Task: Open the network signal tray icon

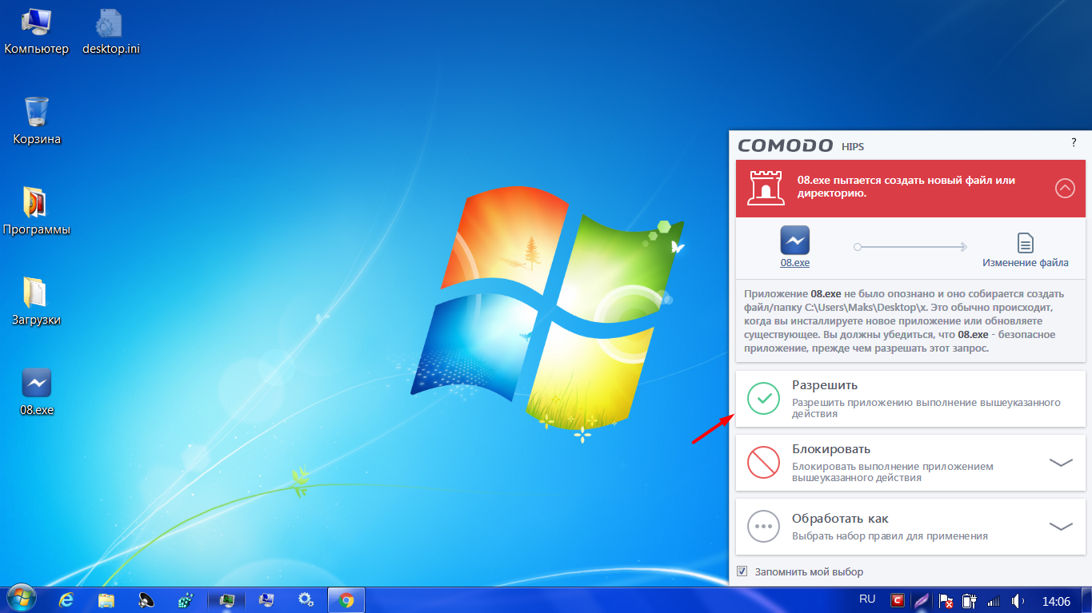Action: click(x=994, y=599)
